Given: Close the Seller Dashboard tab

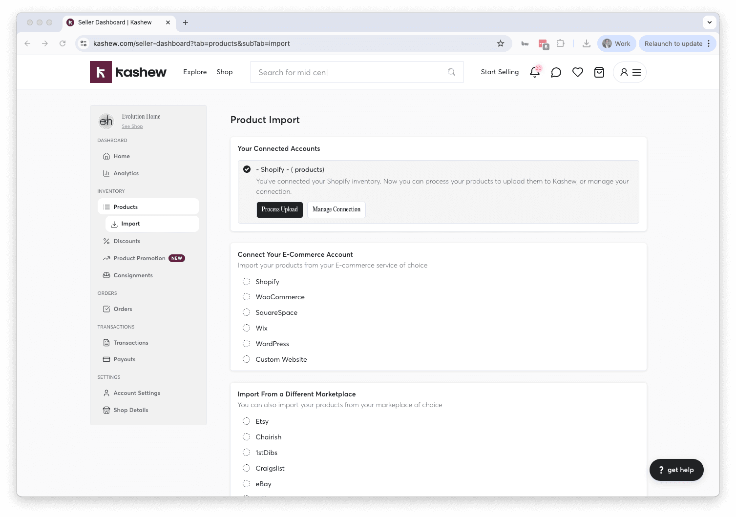Looking at the screenshot, I should tap(168, 22).
